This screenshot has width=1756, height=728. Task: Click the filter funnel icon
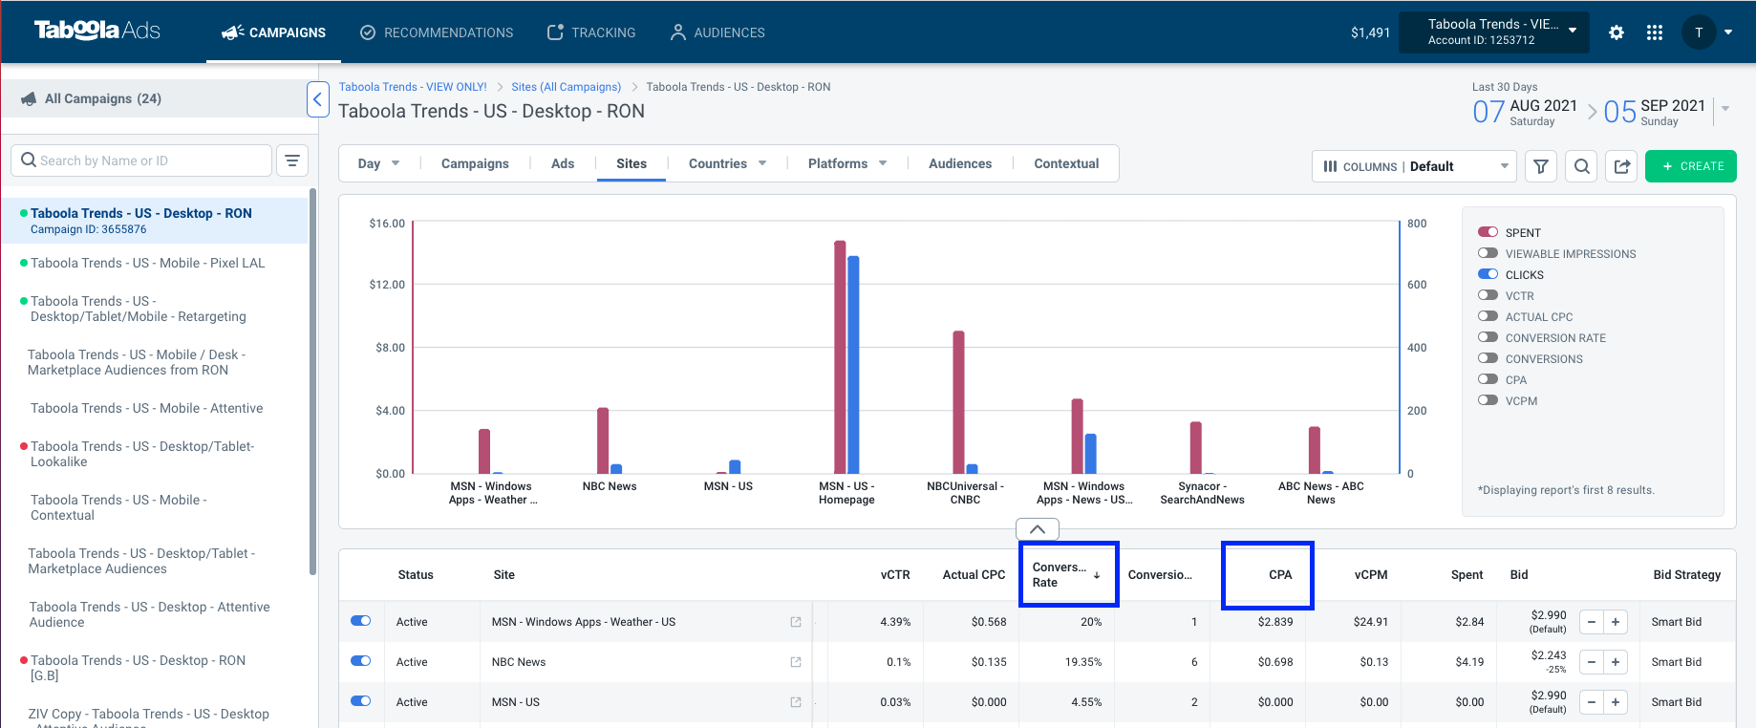[x=1541, y=166]
